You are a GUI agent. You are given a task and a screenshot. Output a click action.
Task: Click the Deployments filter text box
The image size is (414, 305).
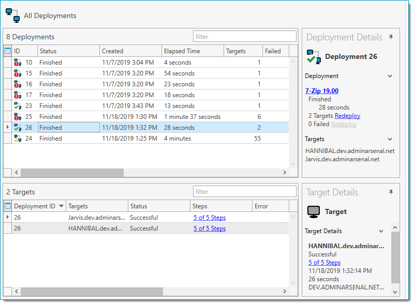point(244,37)
